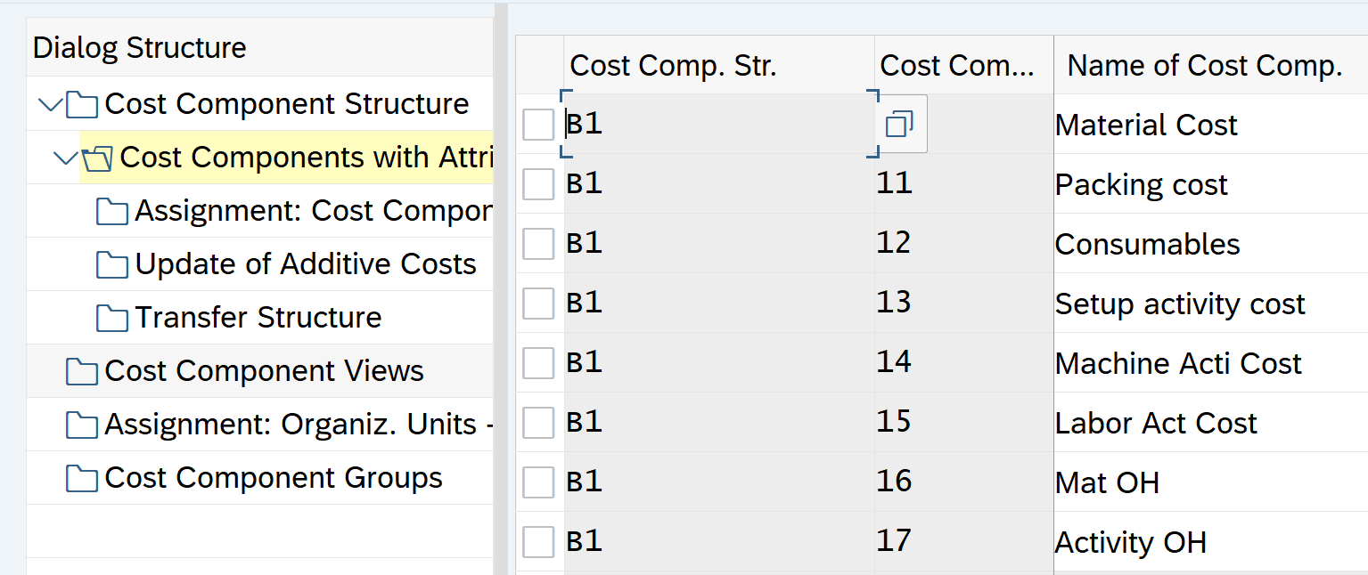Click the Cost Component Groups folder icon
The image size is (1368, 575).
(x=82, y=479)
